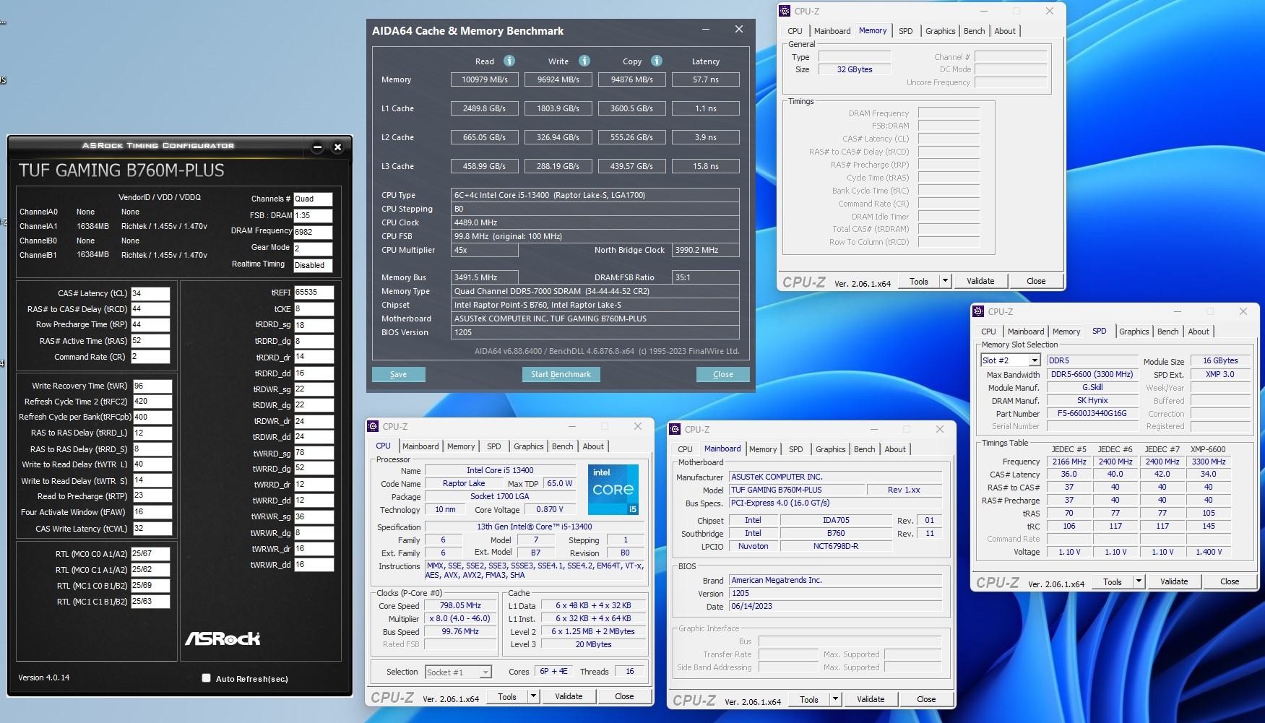Select the SPD tab in CPU-Z Memory window
The height and width of the screenshot is (723, 1265).
click(905, 31)
